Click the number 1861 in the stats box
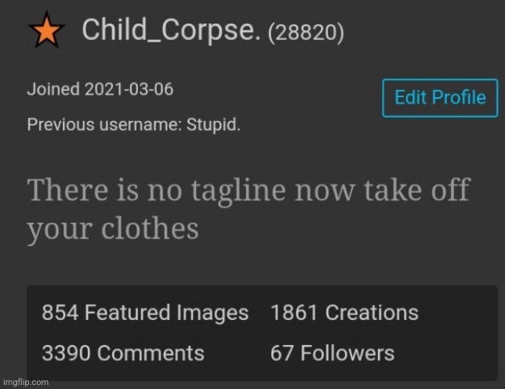 click(x=294, y=314)
